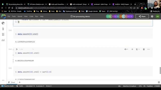Screen dimensions: 161x90
Task: Open the environment cube icon in sidebar
Action: point(3,23)
